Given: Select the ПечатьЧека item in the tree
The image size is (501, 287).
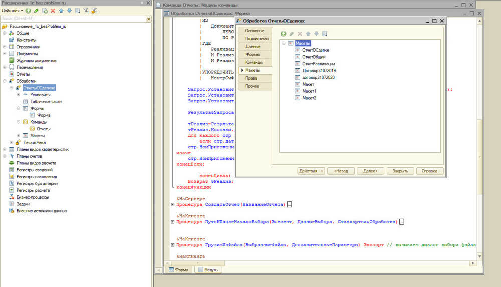Looking at the screenshot, I should [34, 142].
